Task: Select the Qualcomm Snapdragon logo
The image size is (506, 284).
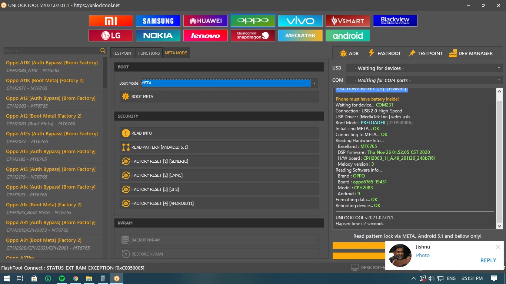Action: (253, 35)
